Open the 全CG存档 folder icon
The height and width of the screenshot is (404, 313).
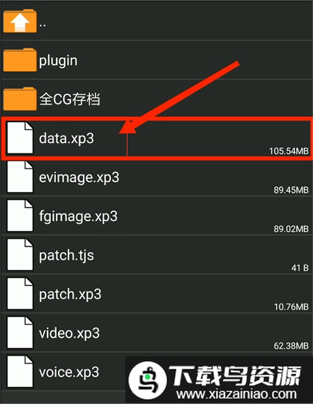coord(20,99)
